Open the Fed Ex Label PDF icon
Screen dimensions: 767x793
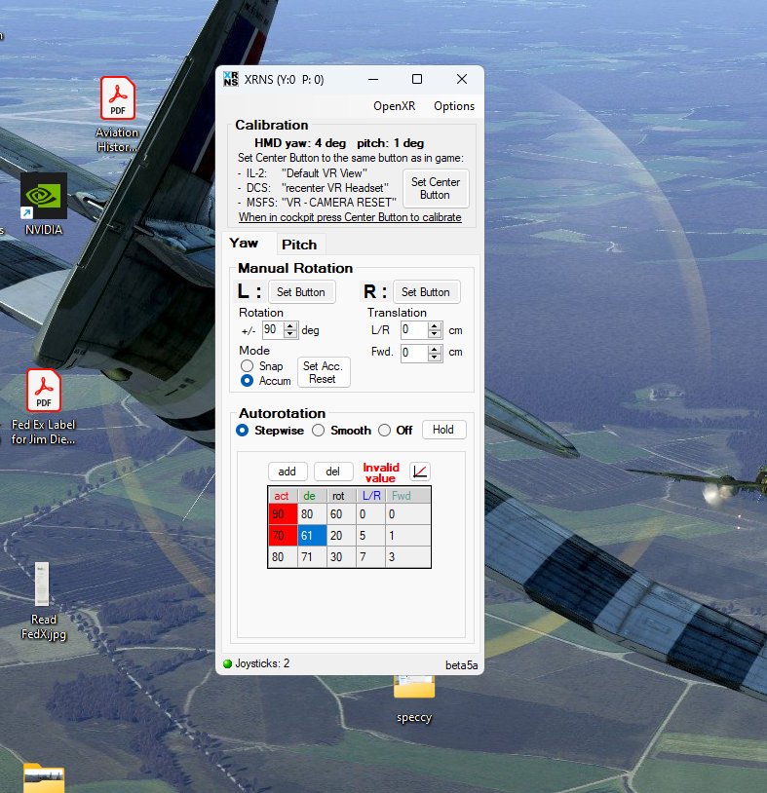[44, 407]
